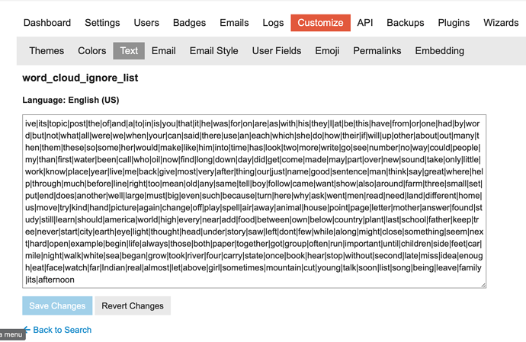Open the Plugins tab

[454, 23]
